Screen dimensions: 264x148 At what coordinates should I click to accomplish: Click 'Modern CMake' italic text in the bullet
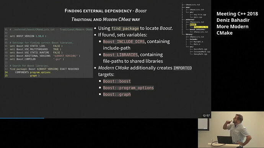[114, 68]
